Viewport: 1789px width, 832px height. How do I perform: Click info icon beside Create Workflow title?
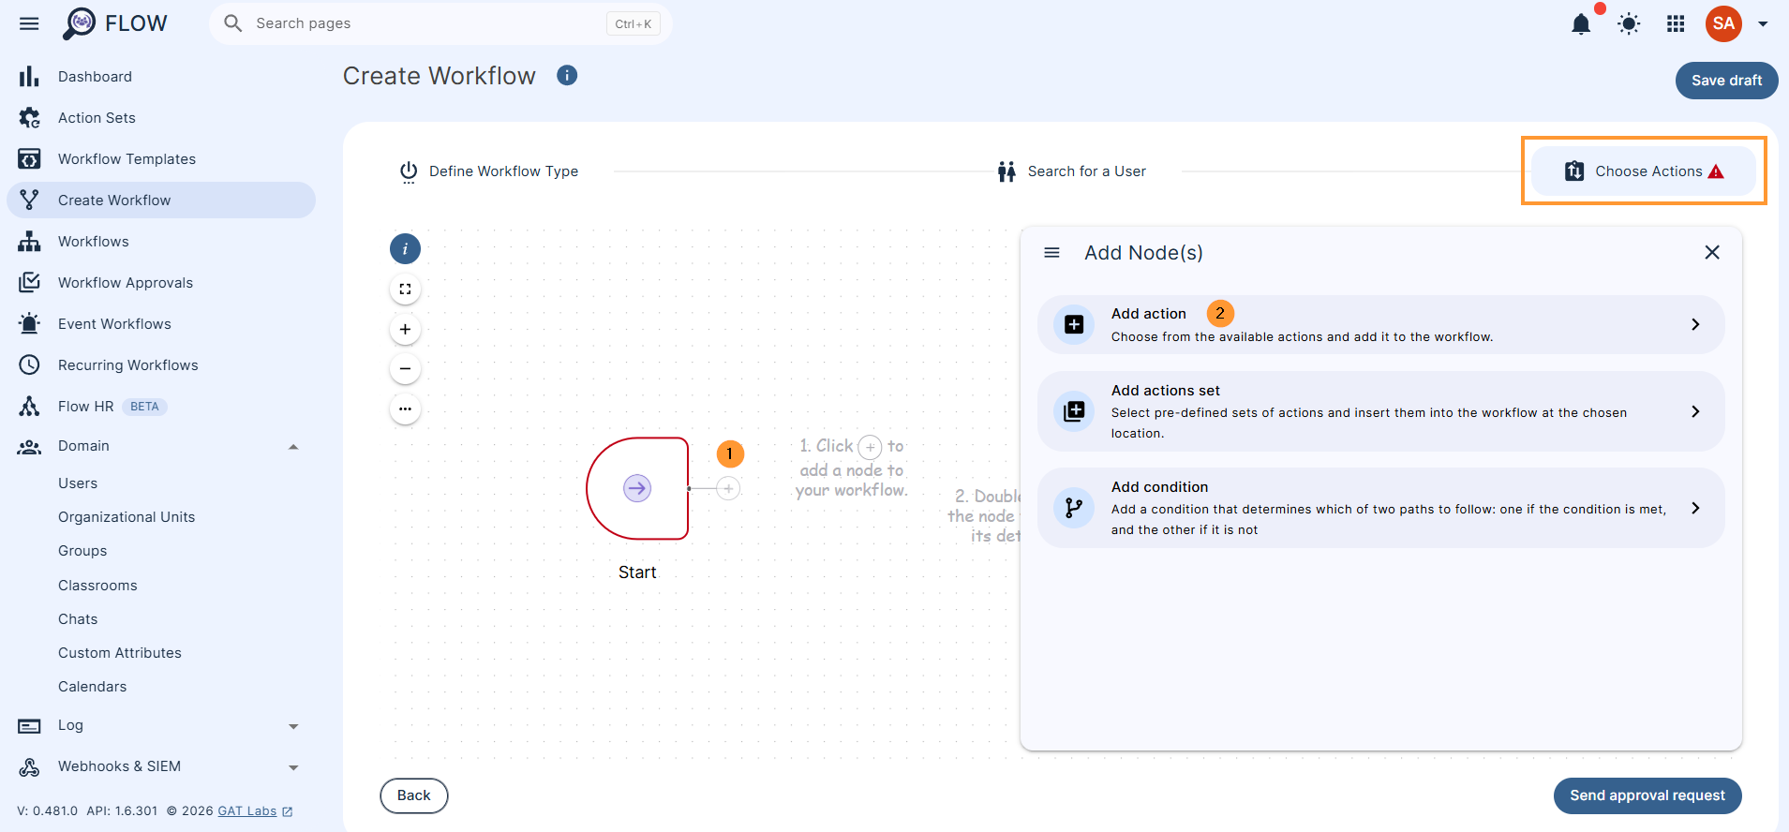coord(567,75)
